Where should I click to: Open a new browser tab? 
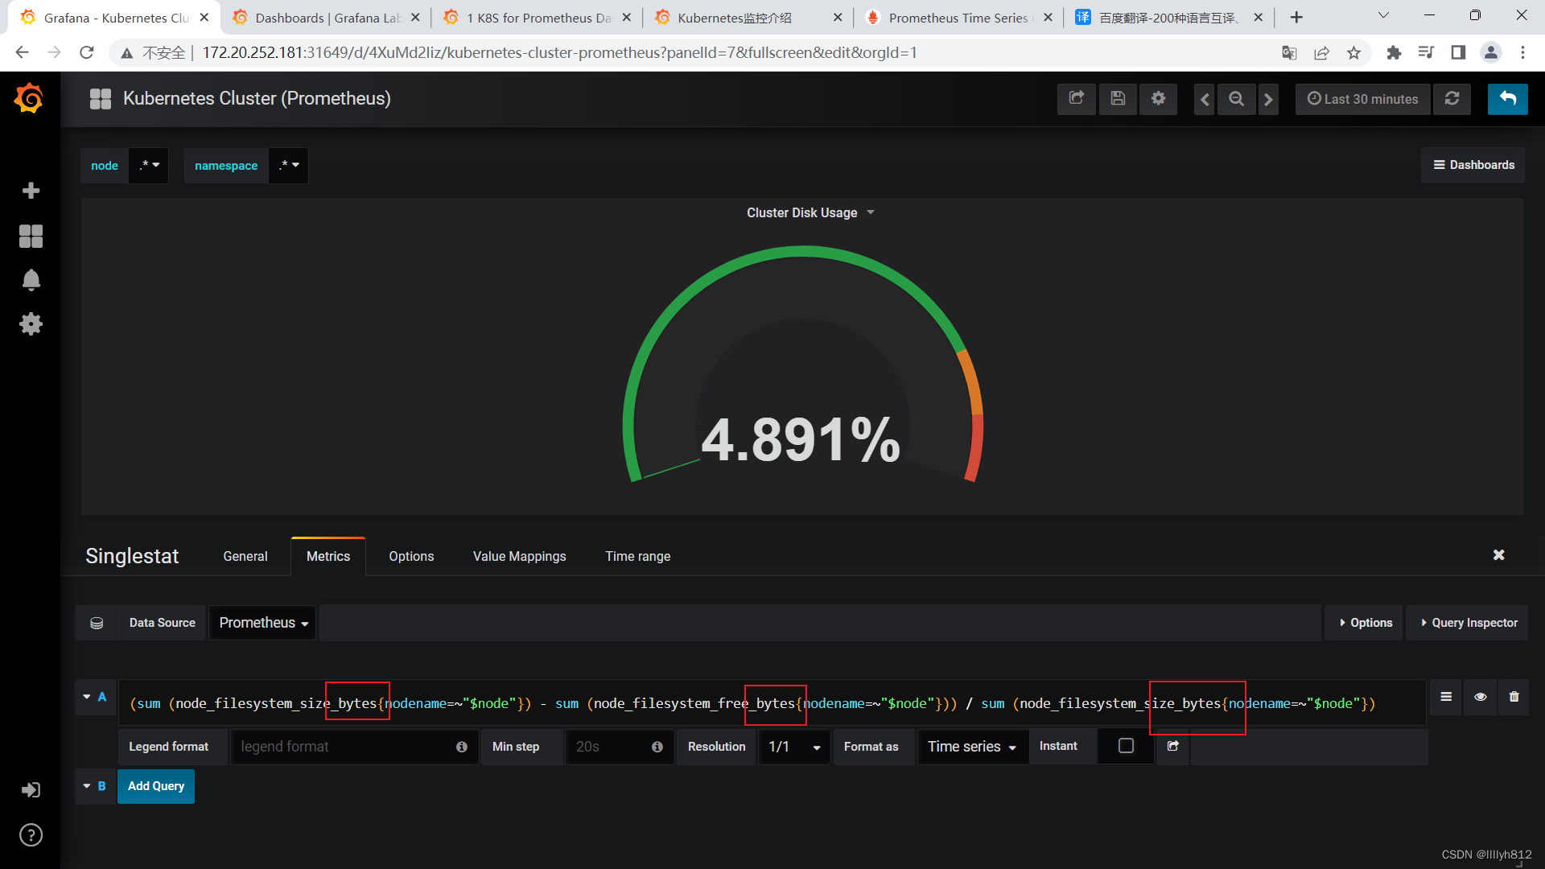point(1296,17)
